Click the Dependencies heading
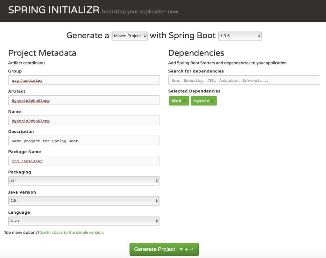 click(196, 53)
